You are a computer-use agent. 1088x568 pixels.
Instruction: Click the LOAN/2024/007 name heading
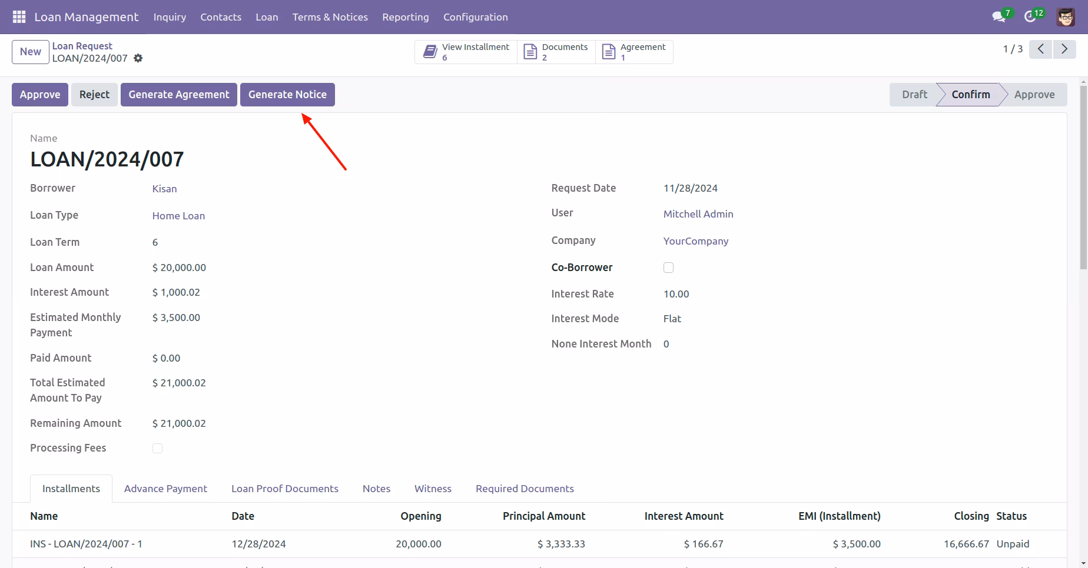107,159
